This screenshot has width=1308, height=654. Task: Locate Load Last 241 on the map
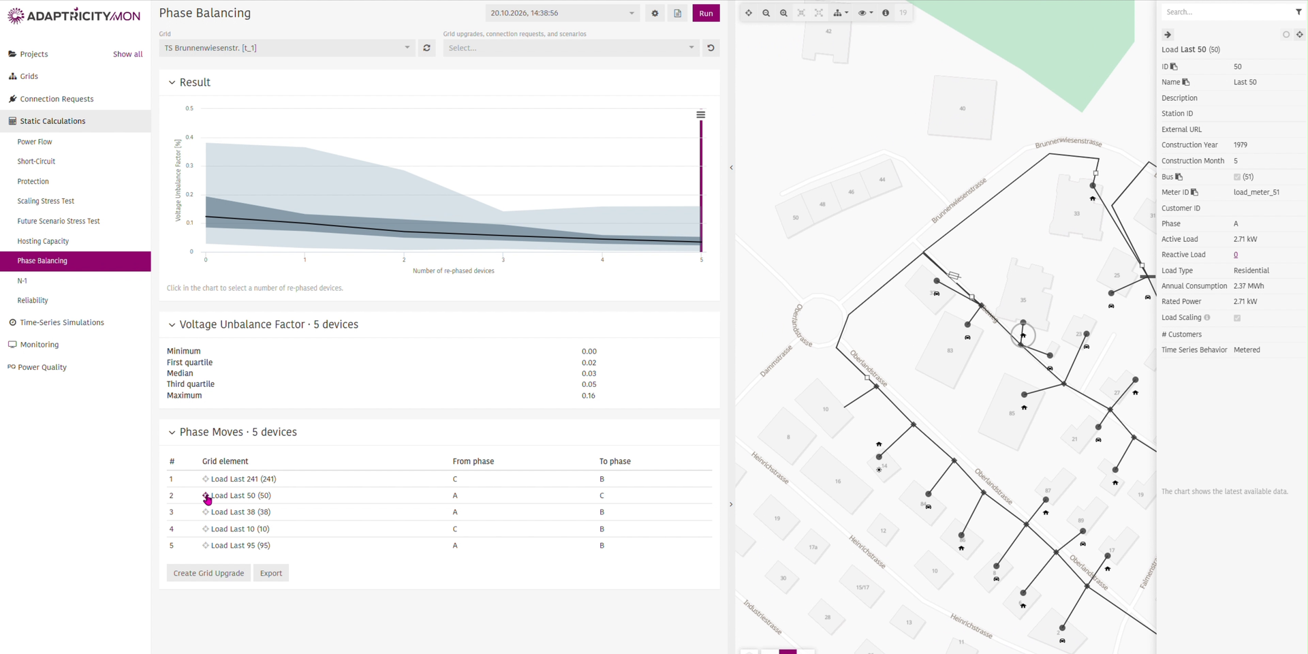206,479
